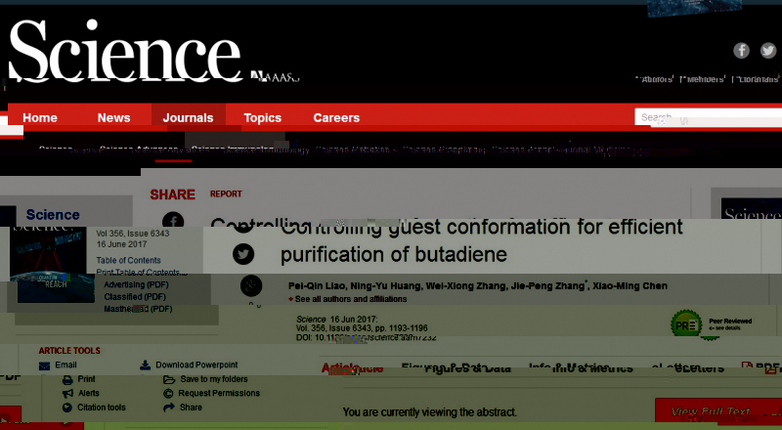This screenshot has width=782, height=430.
Task: Click the Alerts megaphone icon
Action: (67, 394)
